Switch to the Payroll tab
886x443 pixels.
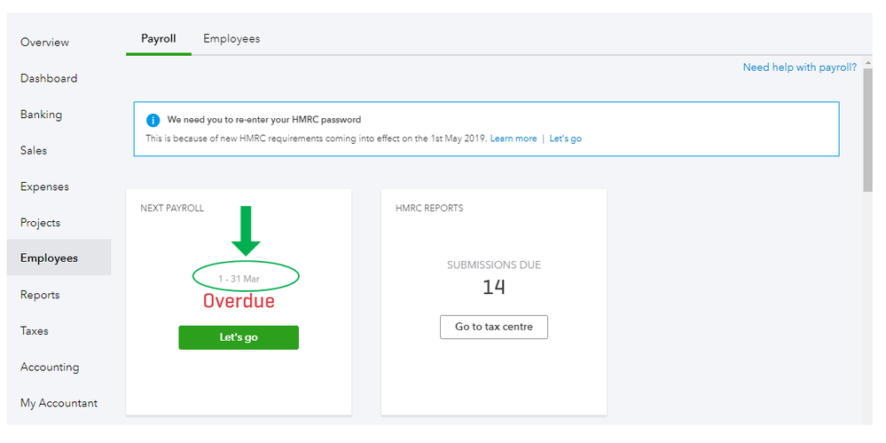point(159,39)
